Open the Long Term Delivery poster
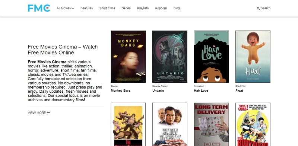Screen dimensions: 298x146 click(211, 124)
